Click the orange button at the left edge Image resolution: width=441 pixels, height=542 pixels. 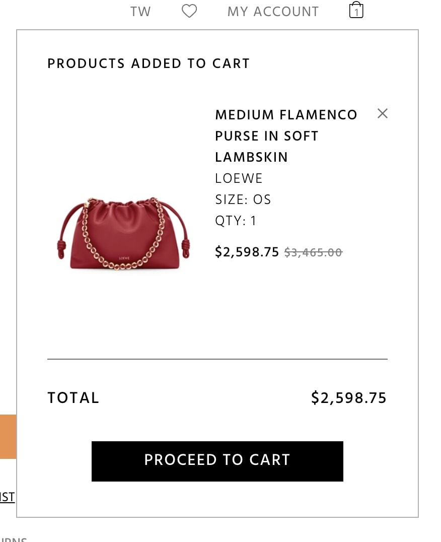[8, 437]
